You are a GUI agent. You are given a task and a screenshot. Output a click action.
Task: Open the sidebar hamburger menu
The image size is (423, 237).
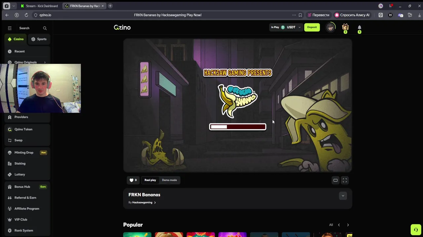coord(10,28)
